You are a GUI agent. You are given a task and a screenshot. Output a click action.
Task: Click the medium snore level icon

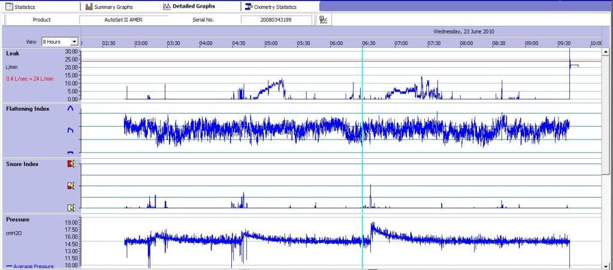[71, 186]
